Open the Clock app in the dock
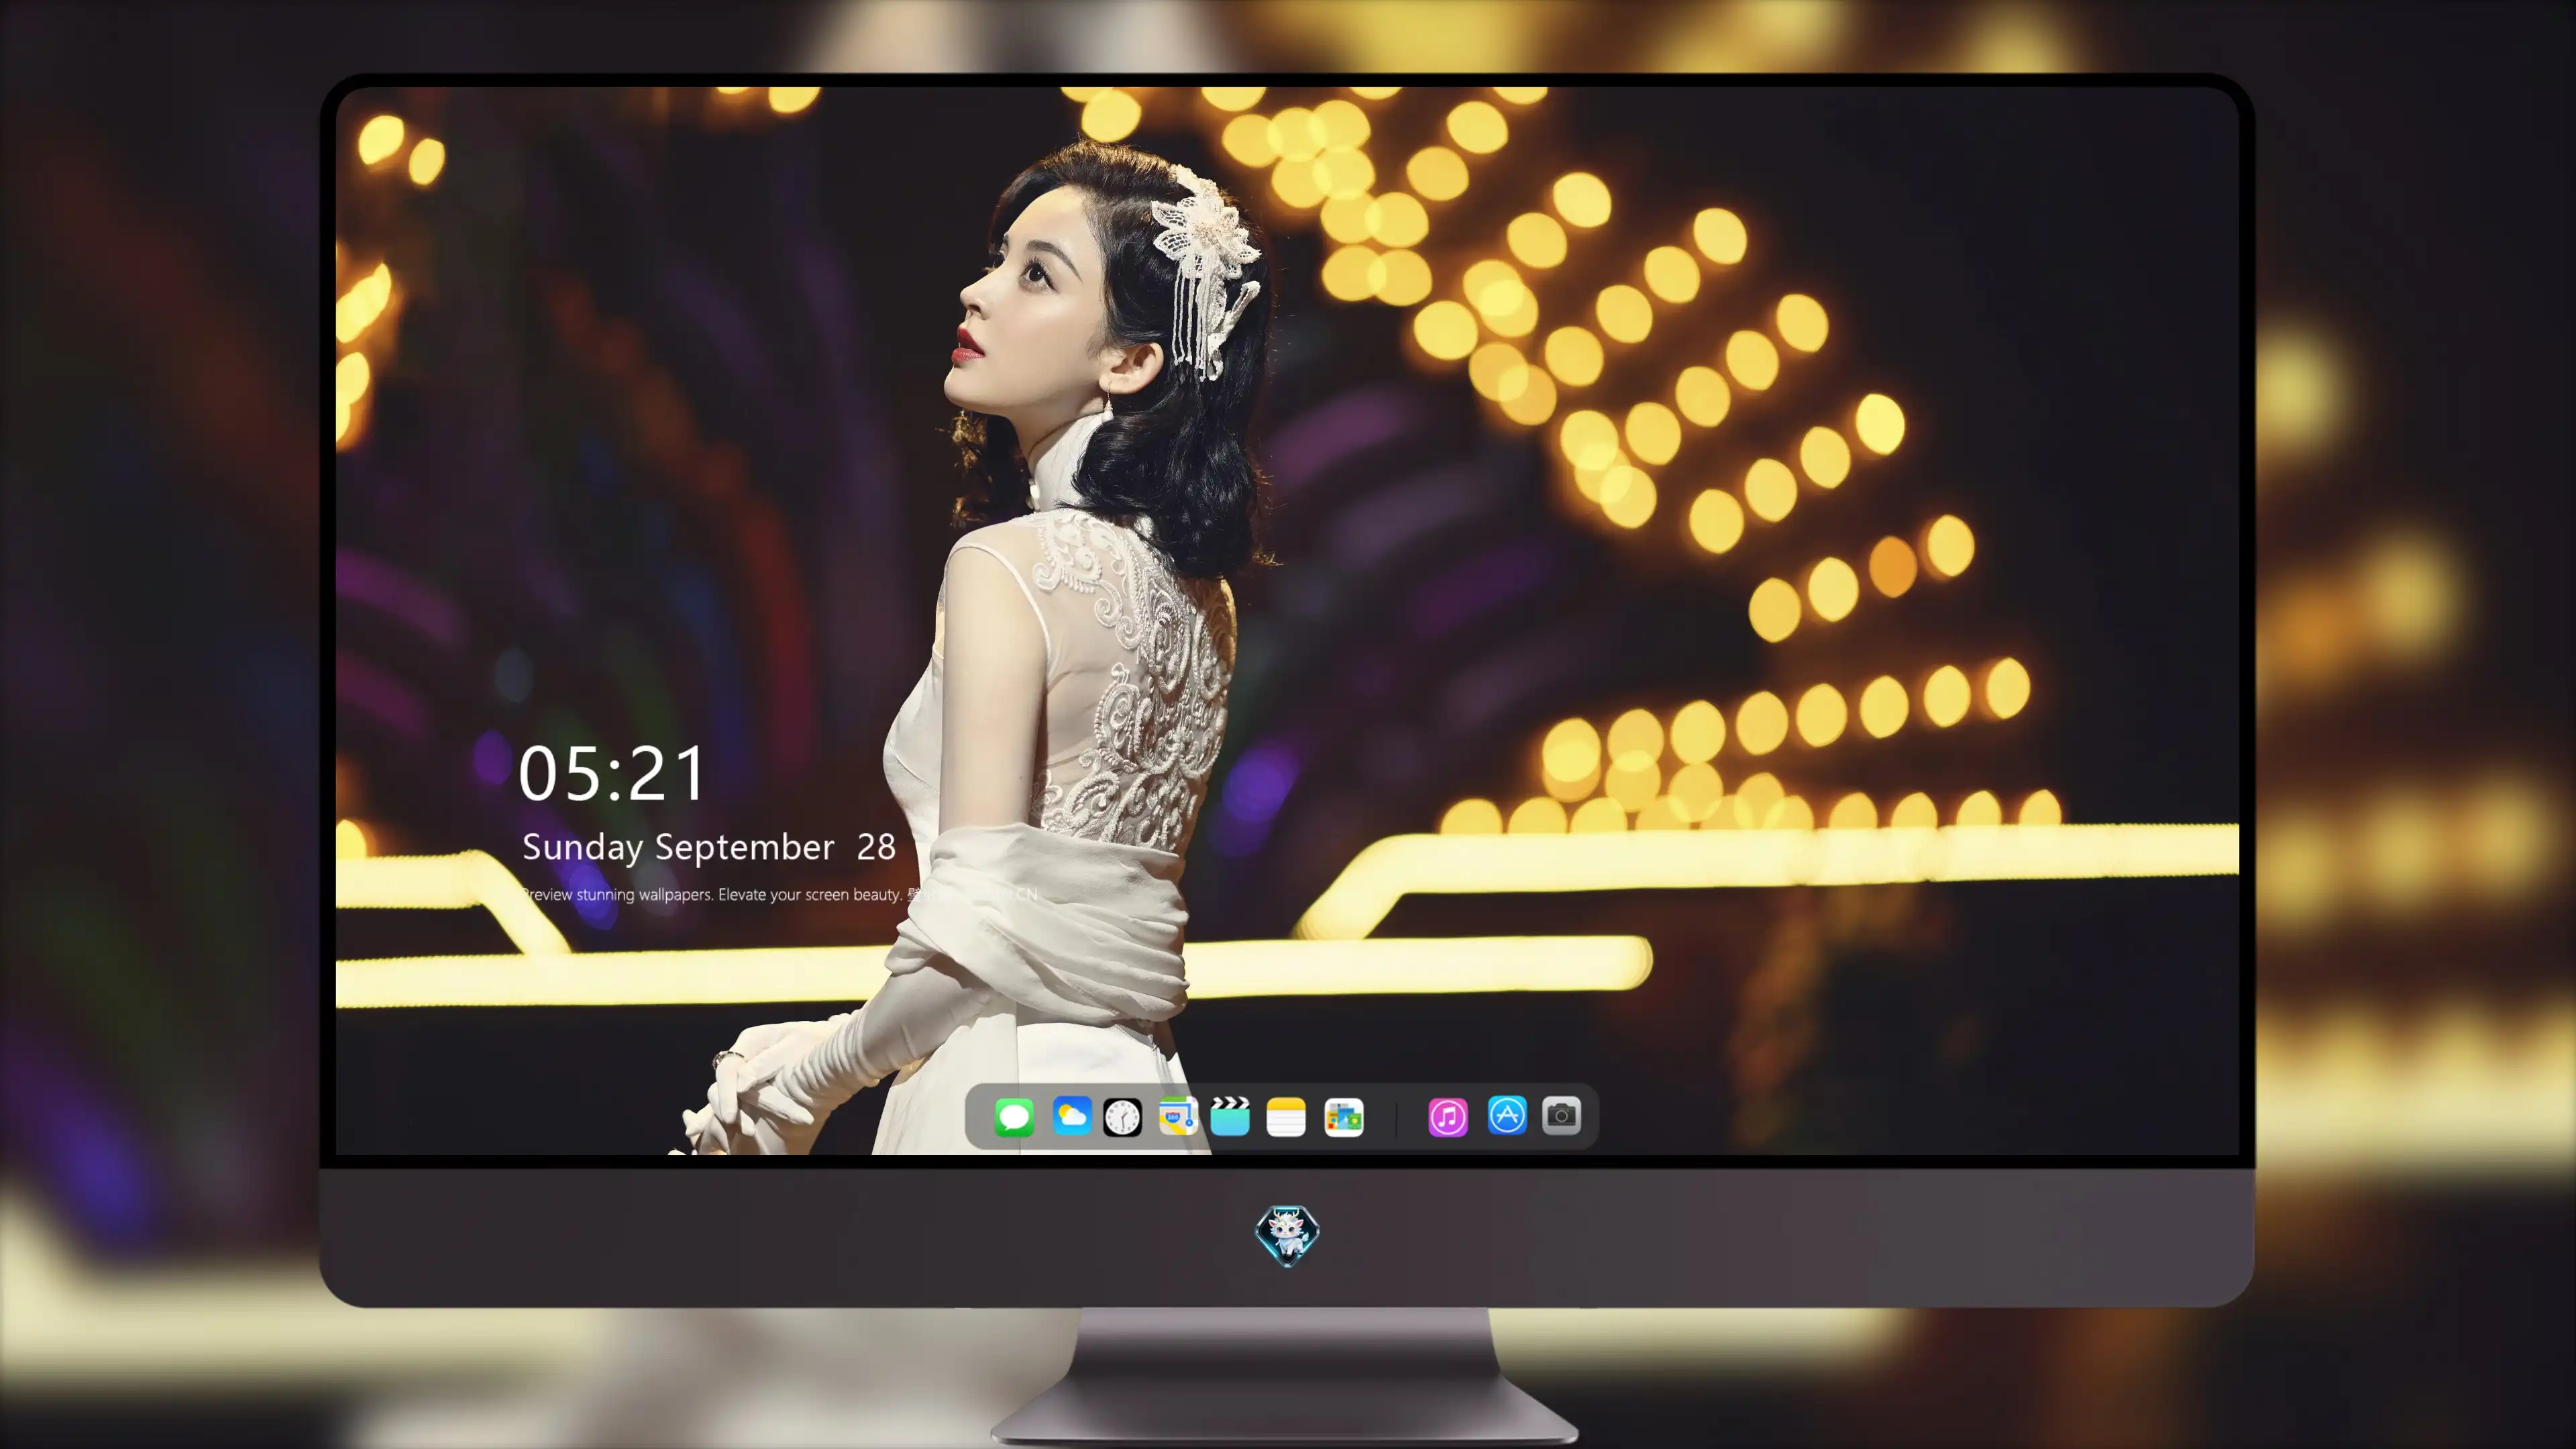The width and height of the screenshot is (2576, 1449). click(1122, 1117)
